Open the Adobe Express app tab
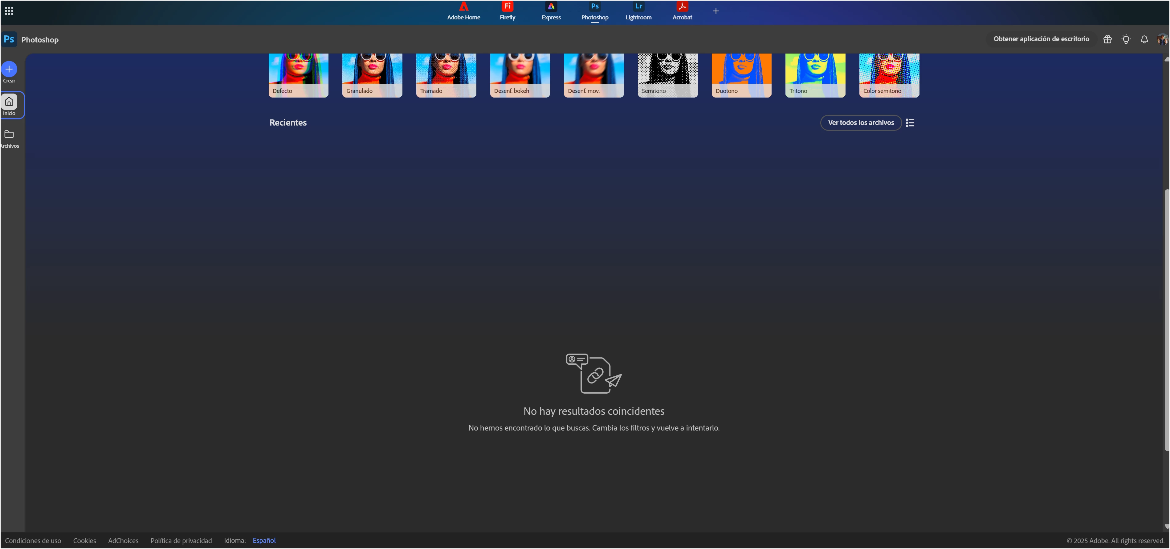Screen dimensions: 1170x549 551,11
